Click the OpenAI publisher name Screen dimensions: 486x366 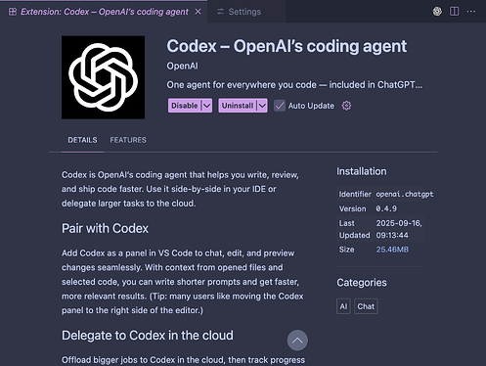click(182, 66)
